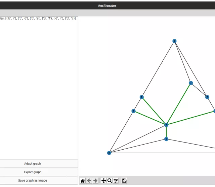The height and width of the screenshot is (187, 215).
Task: Click the Adapt graph button
Action: (33, 164)
